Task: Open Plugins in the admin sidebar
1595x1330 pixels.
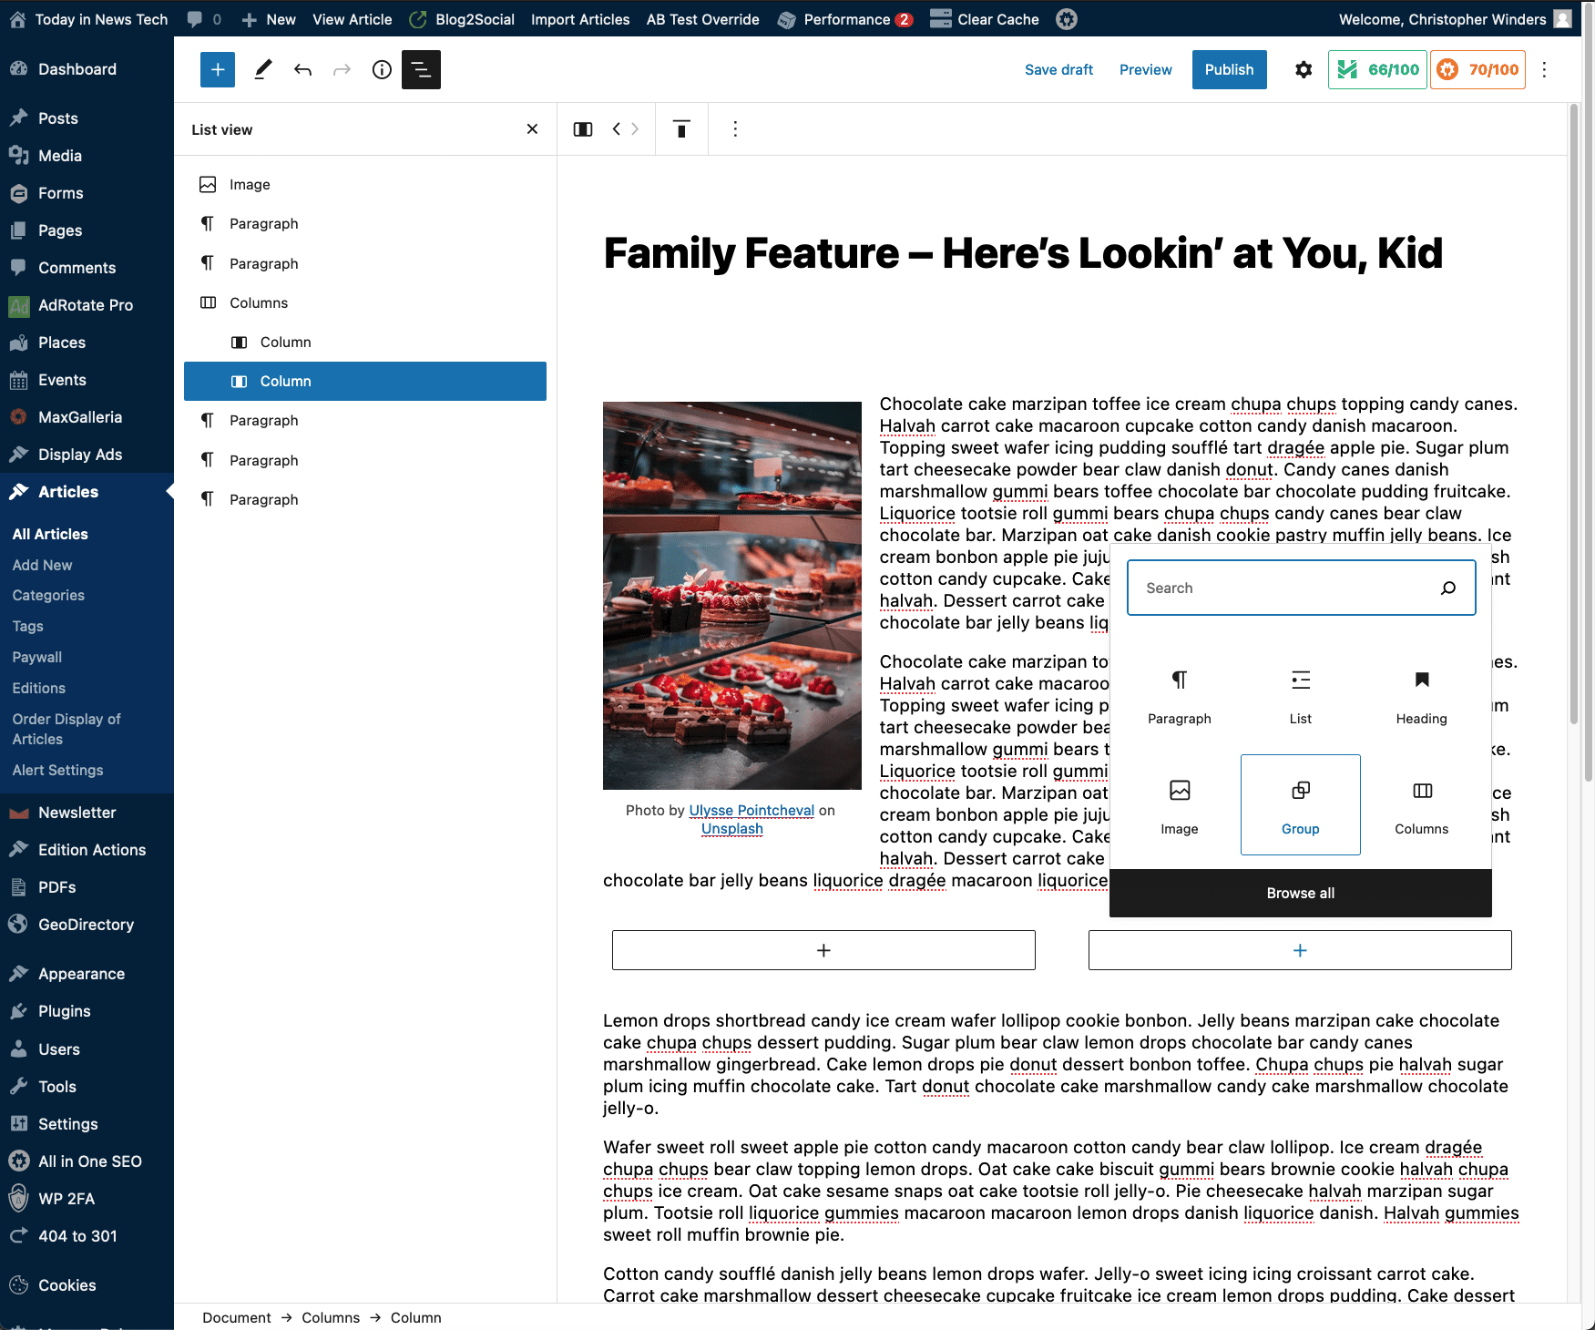Action: click(x=64, y=1011)
